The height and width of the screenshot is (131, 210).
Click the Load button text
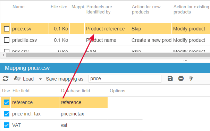coord(28,79)
